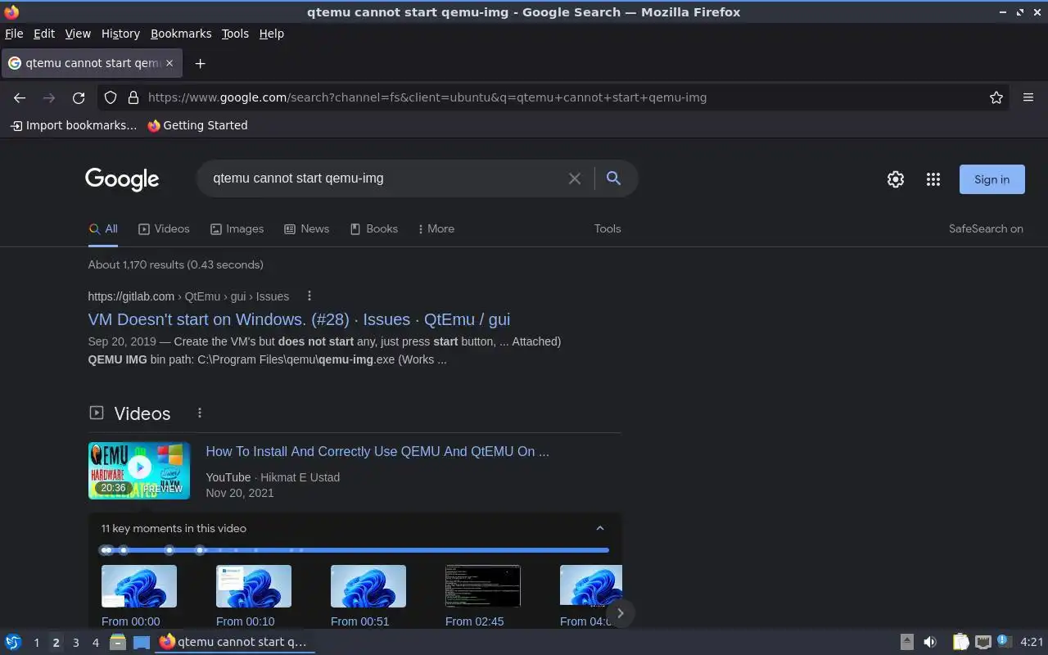Bookmark this page with the star icon
The width and height of the screenshot is (1048, 655).
click(x=996, y=97)
